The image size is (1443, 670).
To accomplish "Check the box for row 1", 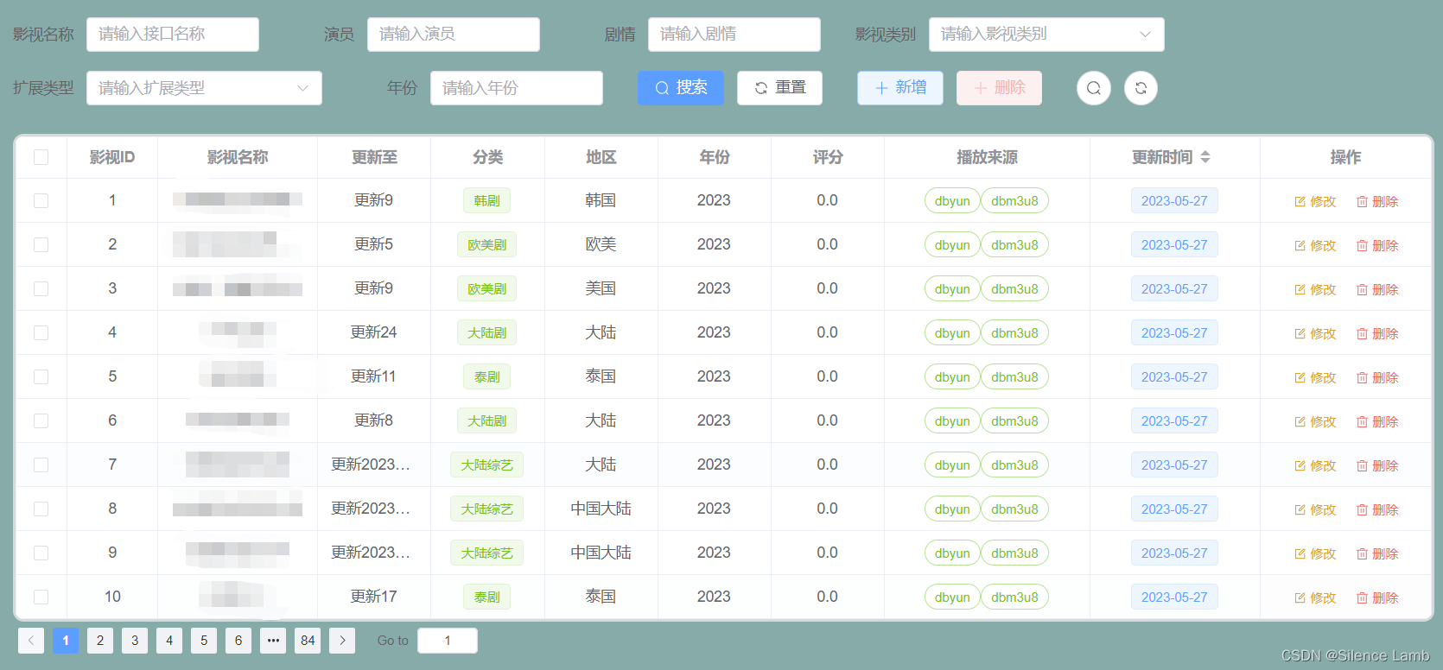I will pyautogui.click(x=41, y=200).
